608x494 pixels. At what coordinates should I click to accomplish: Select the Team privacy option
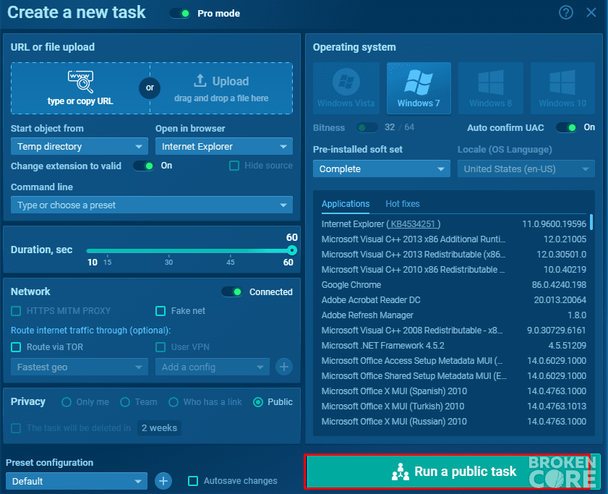pos(125,402)
